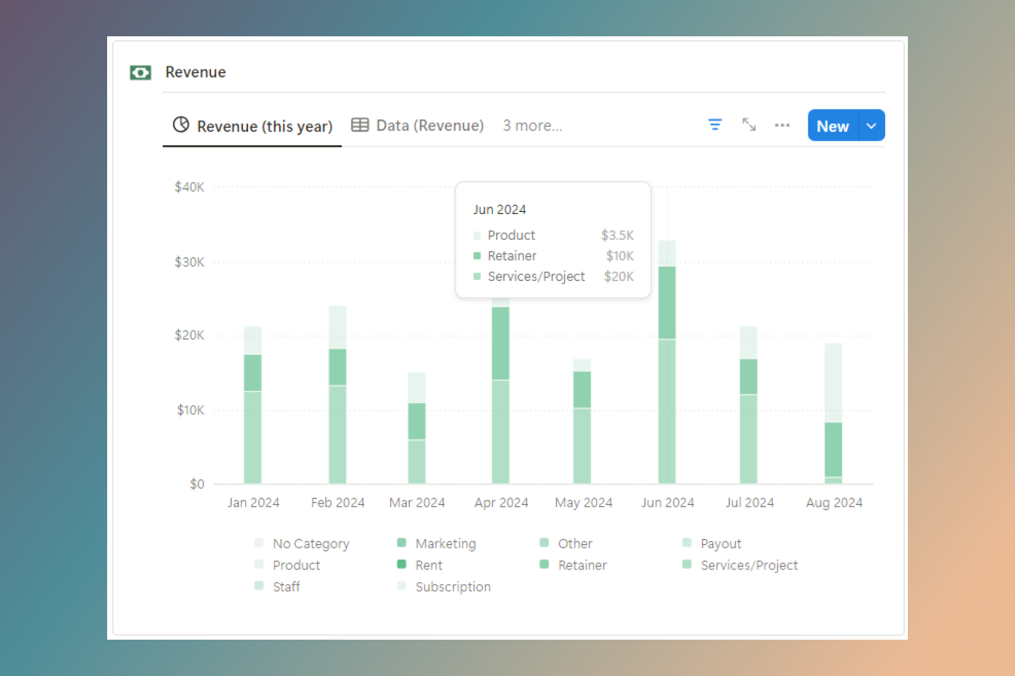Toggle Retainer legend swatch
Screen dimensions: 1015x676
544,565
